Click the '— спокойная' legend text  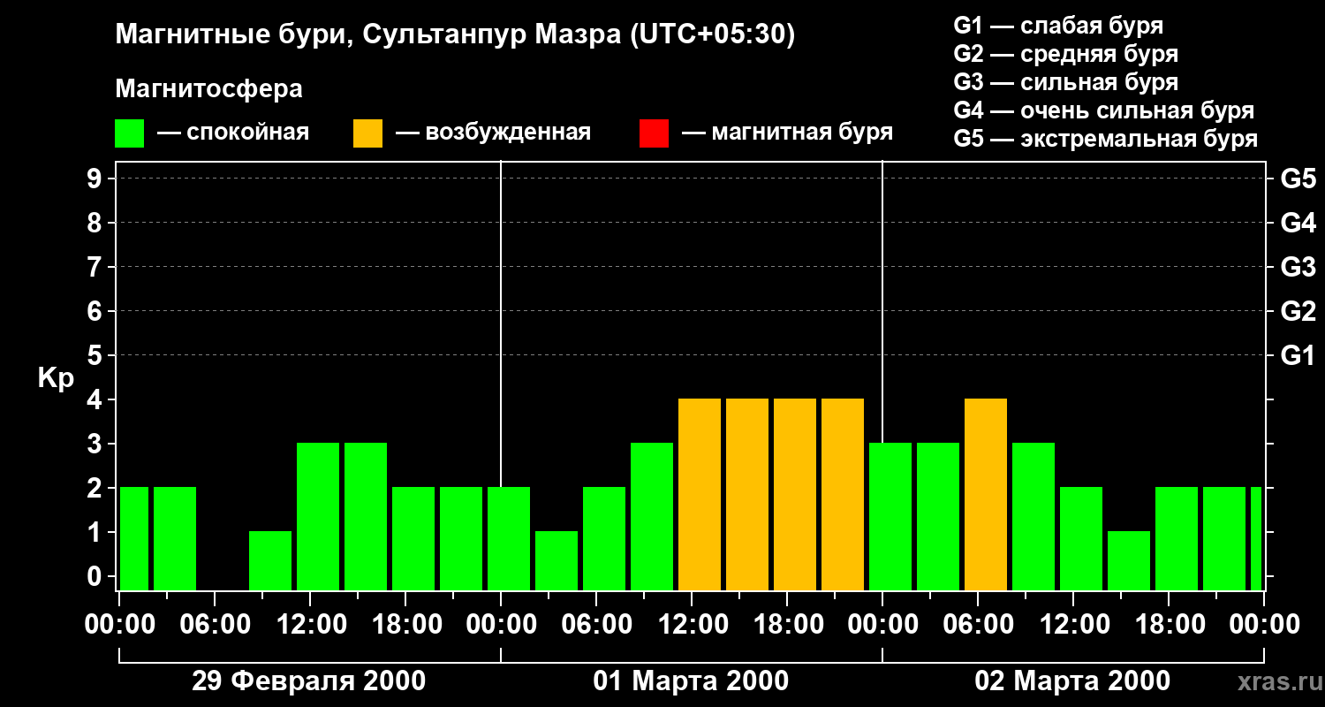pyautogui.click(x=233, y=133)
